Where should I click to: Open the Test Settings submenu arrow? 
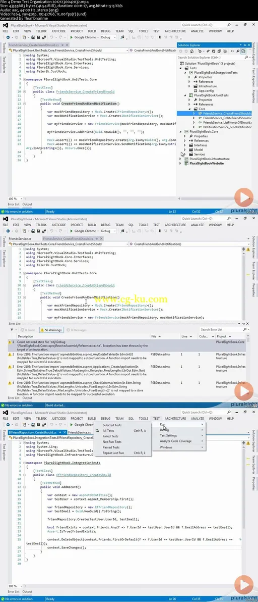(203, 436)
